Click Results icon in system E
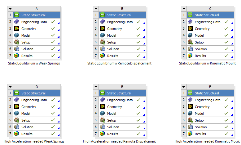Image resolution: width=241 pixels, height=145 pixels. pos(102,134)
